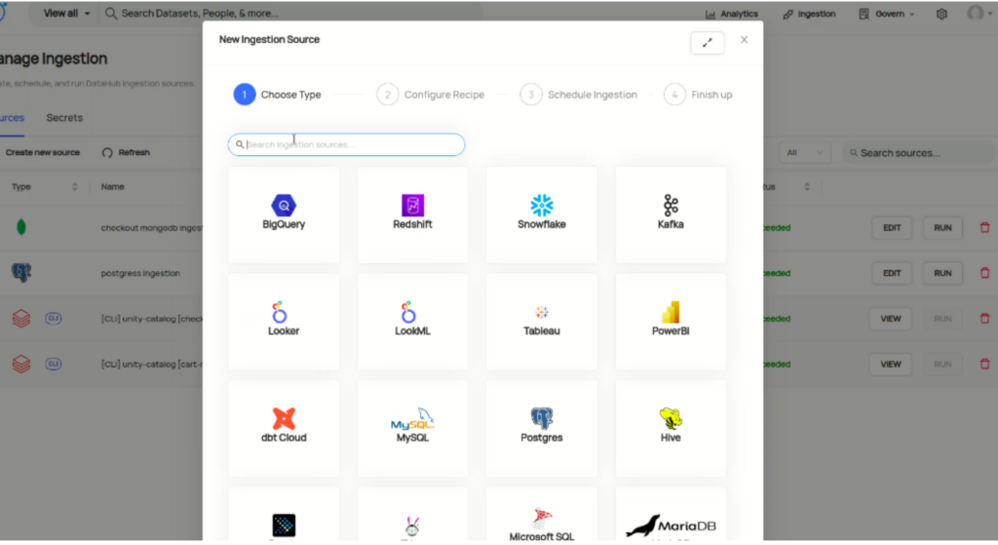Pick the Snowflake source tile
The image size is (998, 545).
click(x=542, y=215)
